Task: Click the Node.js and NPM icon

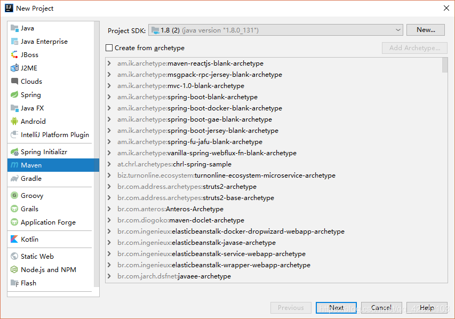Action: (x=14, y=269)
